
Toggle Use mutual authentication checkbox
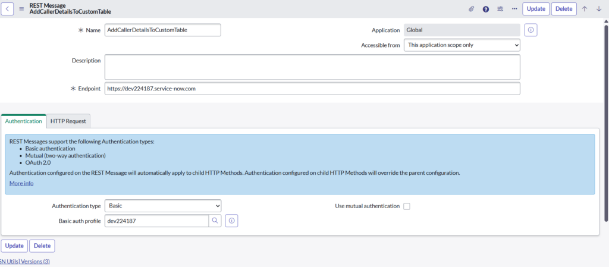[407, 206]
